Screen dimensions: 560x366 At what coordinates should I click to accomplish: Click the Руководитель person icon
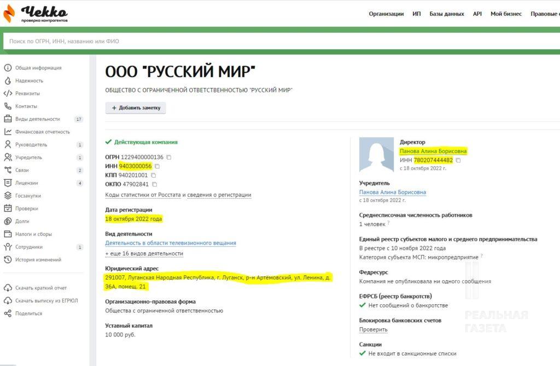pos(8,144)
